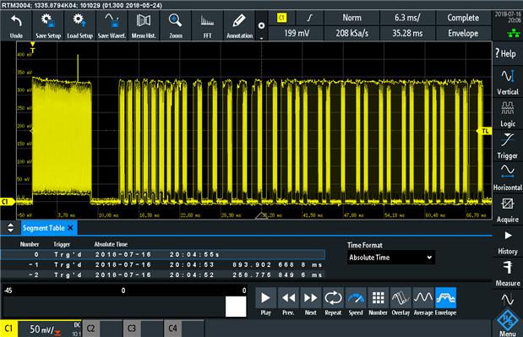
Task: Open the FFT analysis tool
Action: point(208,26)
